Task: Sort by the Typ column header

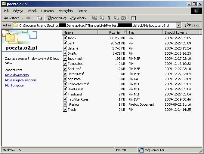Action: pyautogui.click(x=145, y=32)
